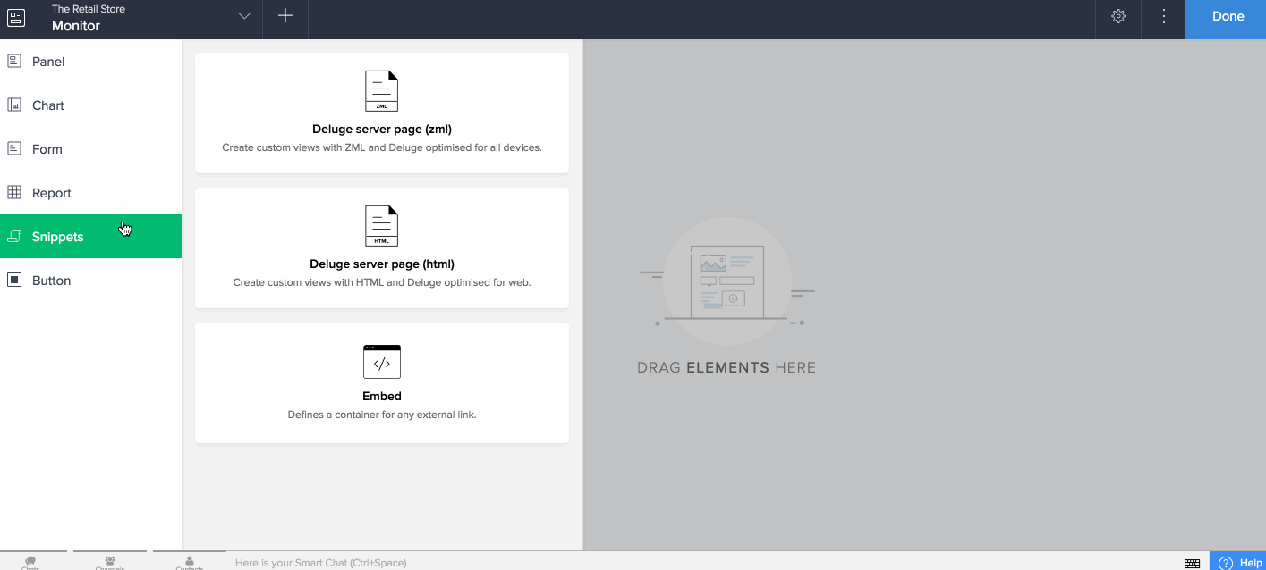Image resolution: width=1266 pixels, height=570 pixels.
Task: Click the keyboard icon in bottom bar
Action: coord(1192,563)
